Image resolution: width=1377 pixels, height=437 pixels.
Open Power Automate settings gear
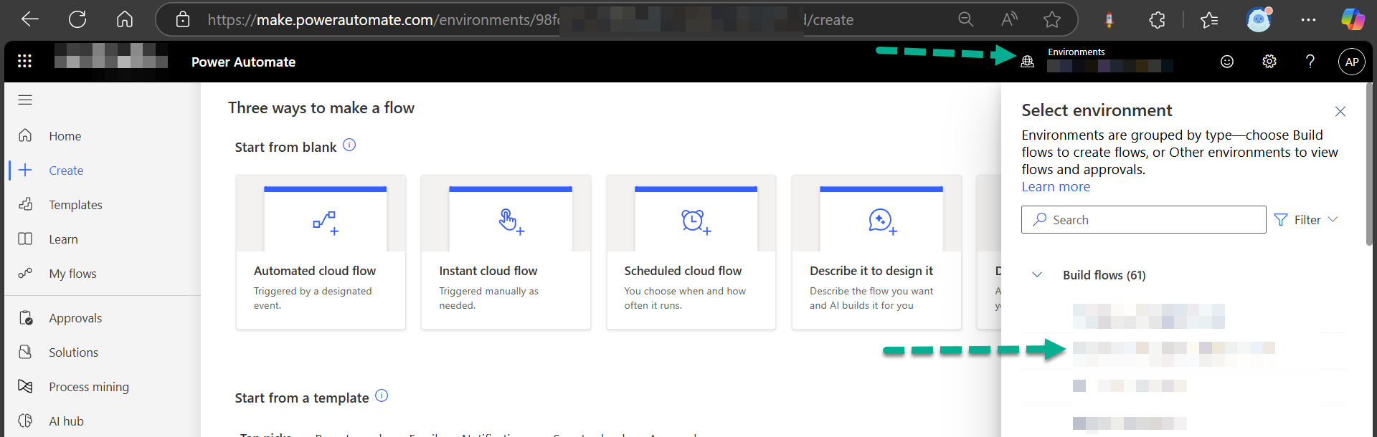click(x=1269, y=62)
